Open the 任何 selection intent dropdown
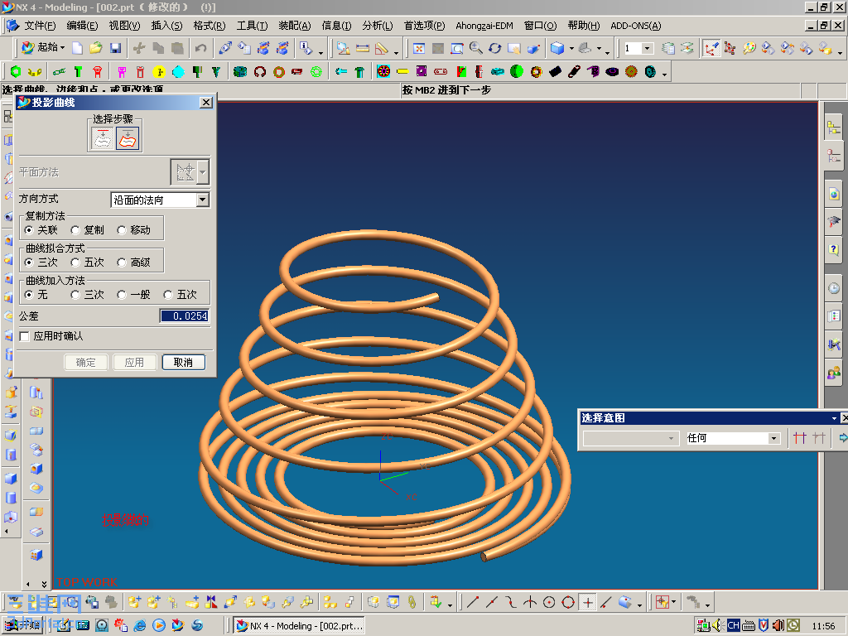848x636 pixels. click(774, 438)
